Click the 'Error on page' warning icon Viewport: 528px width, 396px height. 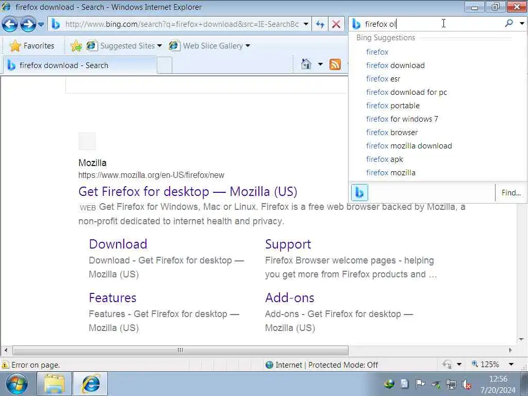pyautogui.click(x=5, y=365)
